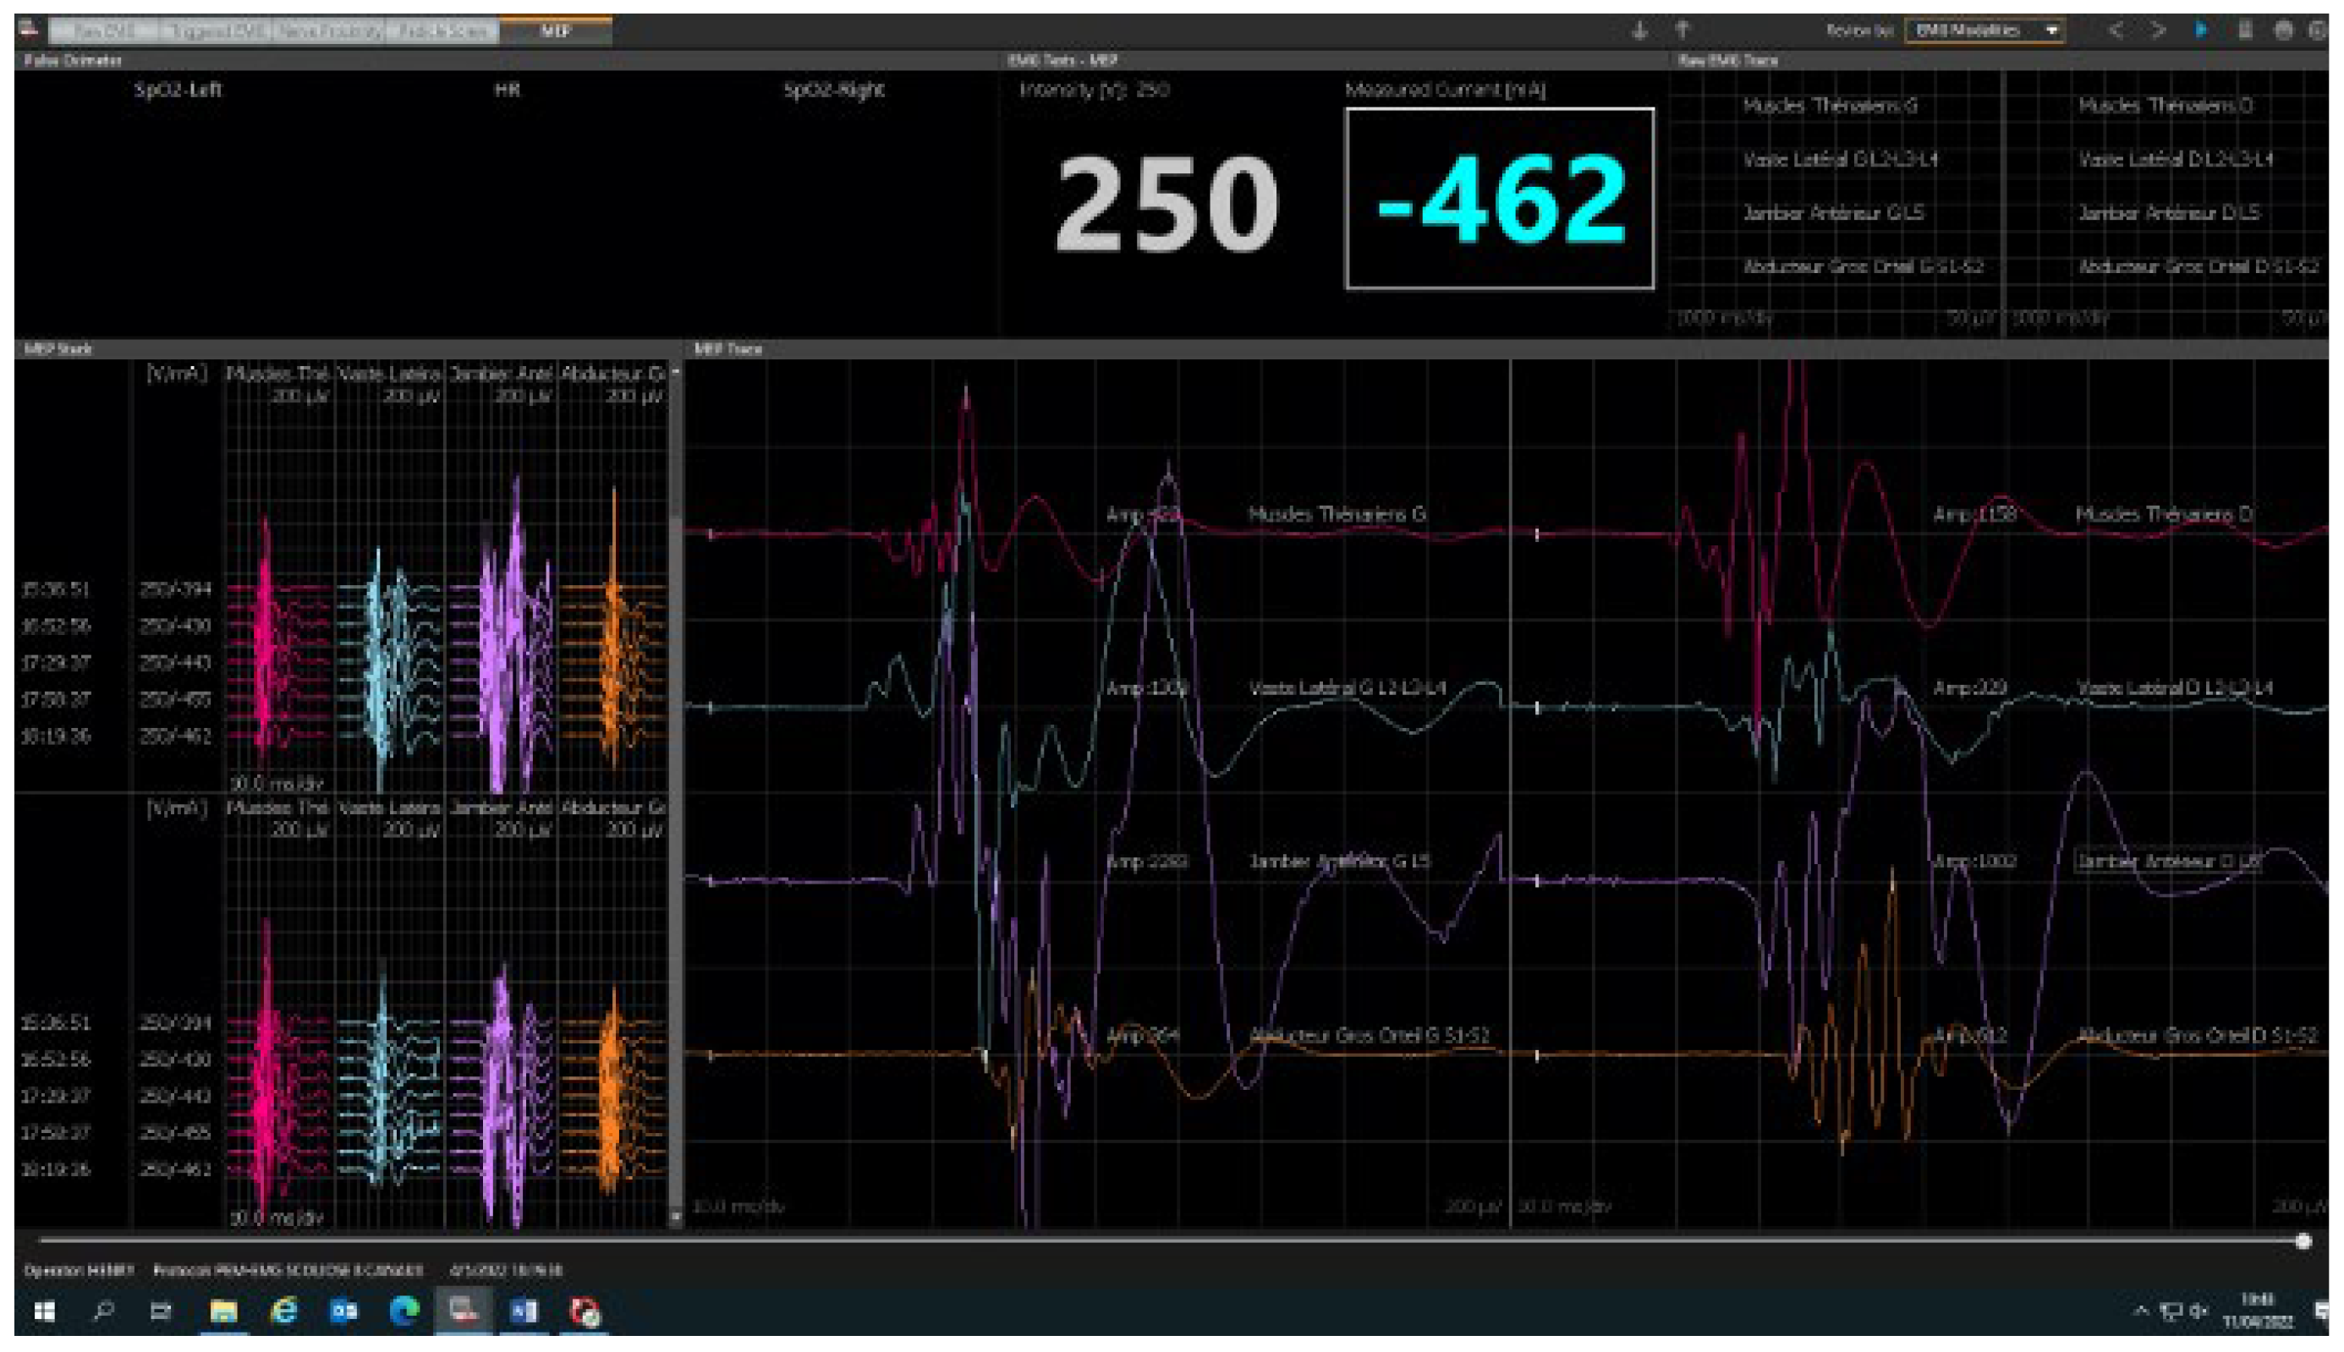Go to next review item with right chevron
This screenshot has width=2344, height=1352.
pyautogui.click(x=2157, y=30)
